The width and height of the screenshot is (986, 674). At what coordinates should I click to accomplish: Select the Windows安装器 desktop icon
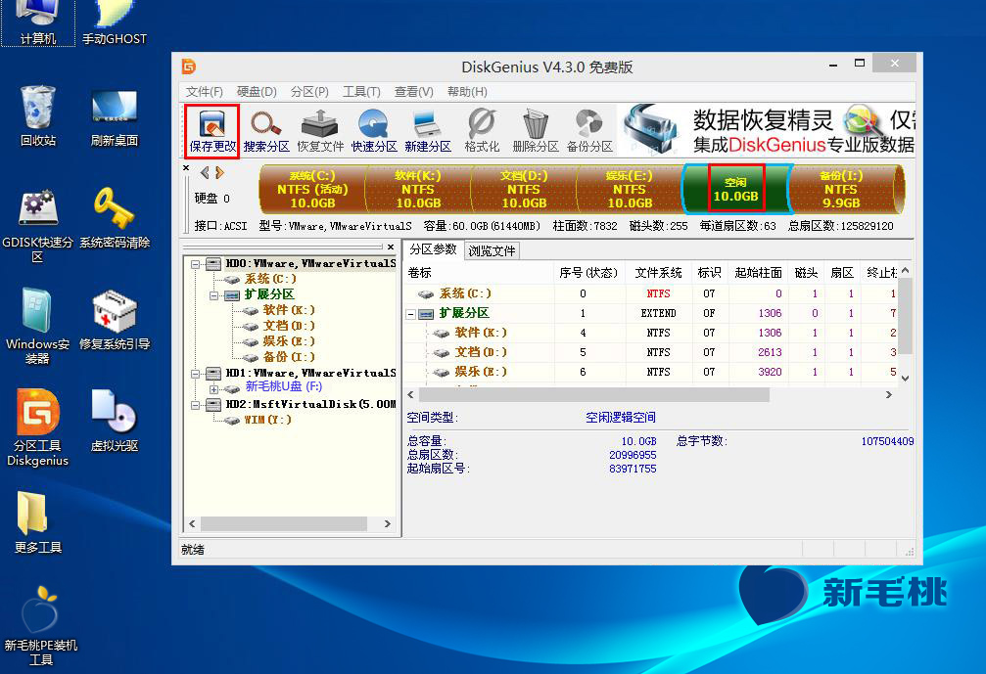[x=38, y=327]
